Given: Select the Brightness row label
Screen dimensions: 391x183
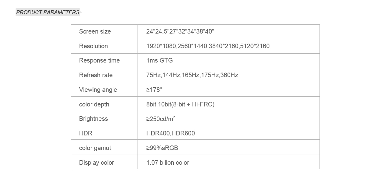Looking at the screenshot, I should [93, 119].
